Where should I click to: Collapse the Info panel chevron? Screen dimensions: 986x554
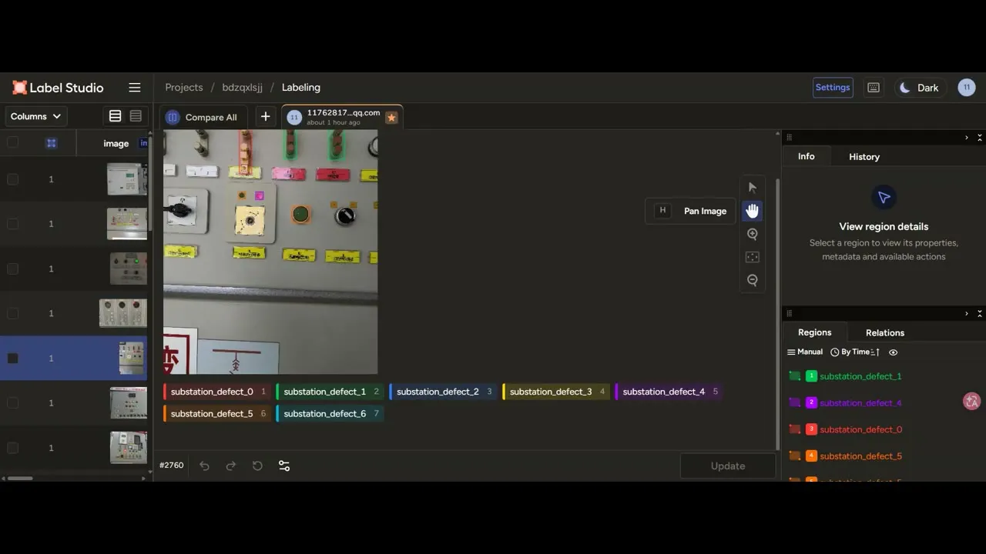point(967,138)
